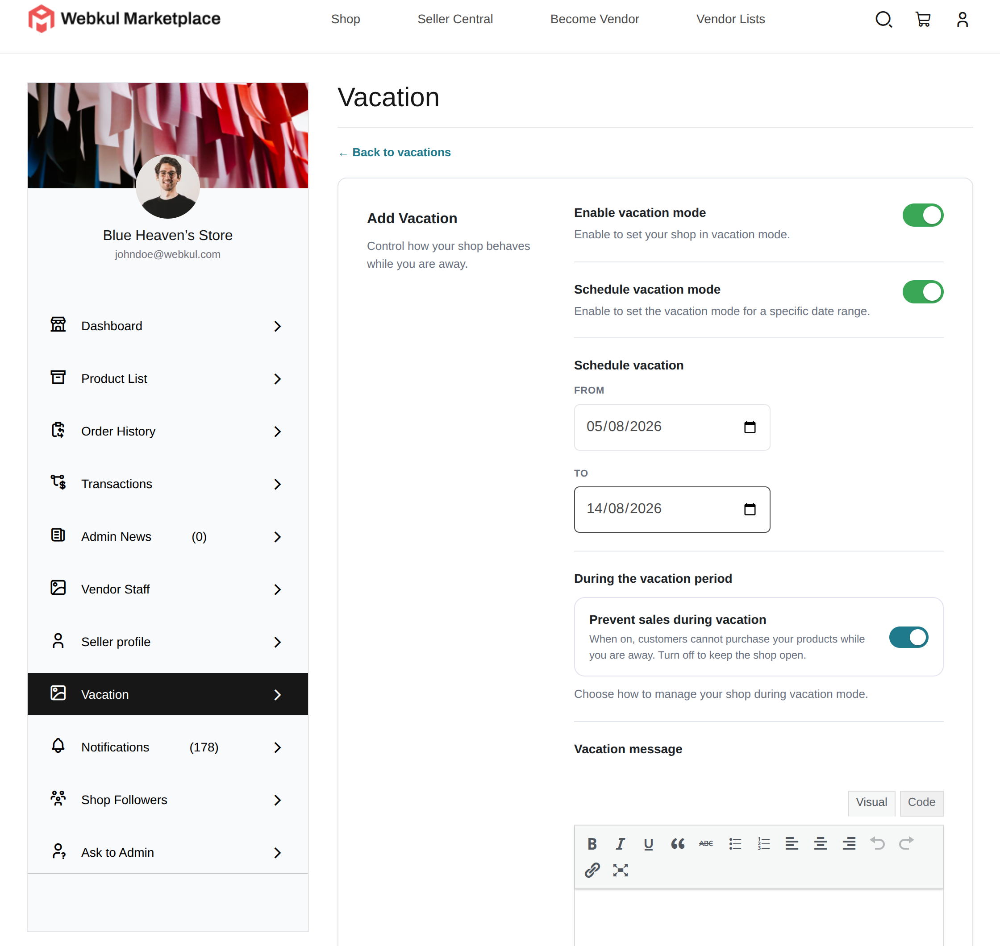Toggle Prevent sales during vacation switch
The height and width of the screenshot is (946, 1000).
pyautogui.click(x=908, y=637)
